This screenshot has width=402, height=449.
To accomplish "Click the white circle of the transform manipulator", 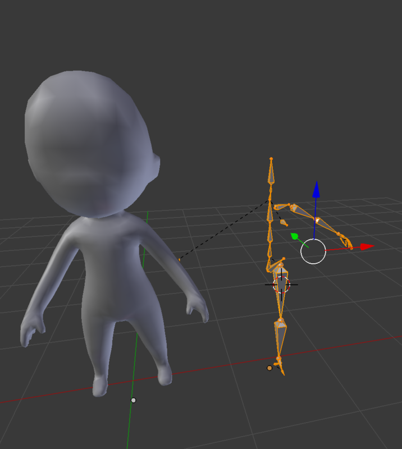I will [313, 251].
